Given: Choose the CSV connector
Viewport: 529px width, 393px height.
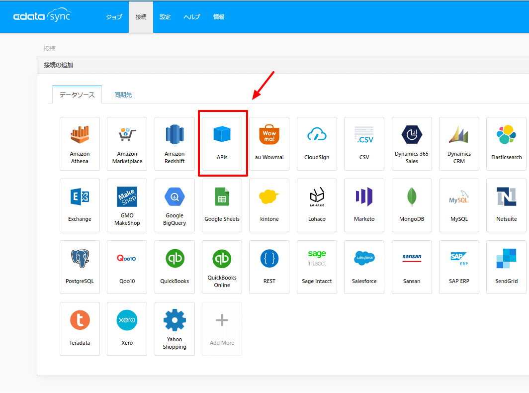Looking at the screenshot, I should click(x=364, y=144).
